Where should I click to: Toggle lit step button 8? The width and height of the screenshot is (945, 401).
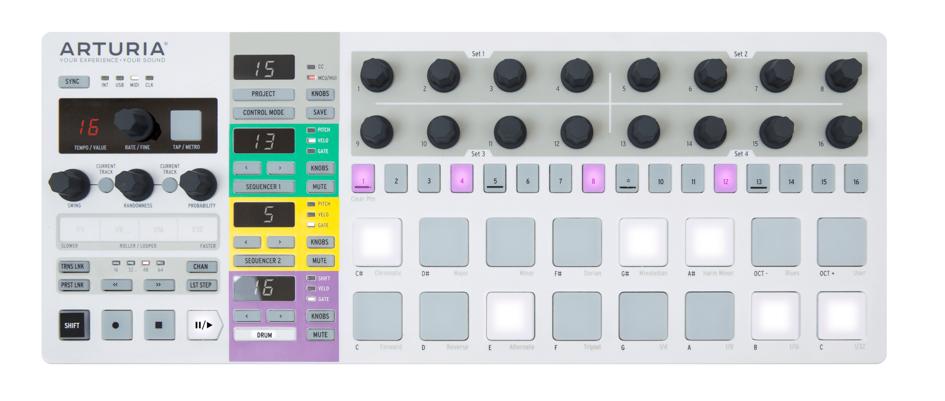point(593,179)
